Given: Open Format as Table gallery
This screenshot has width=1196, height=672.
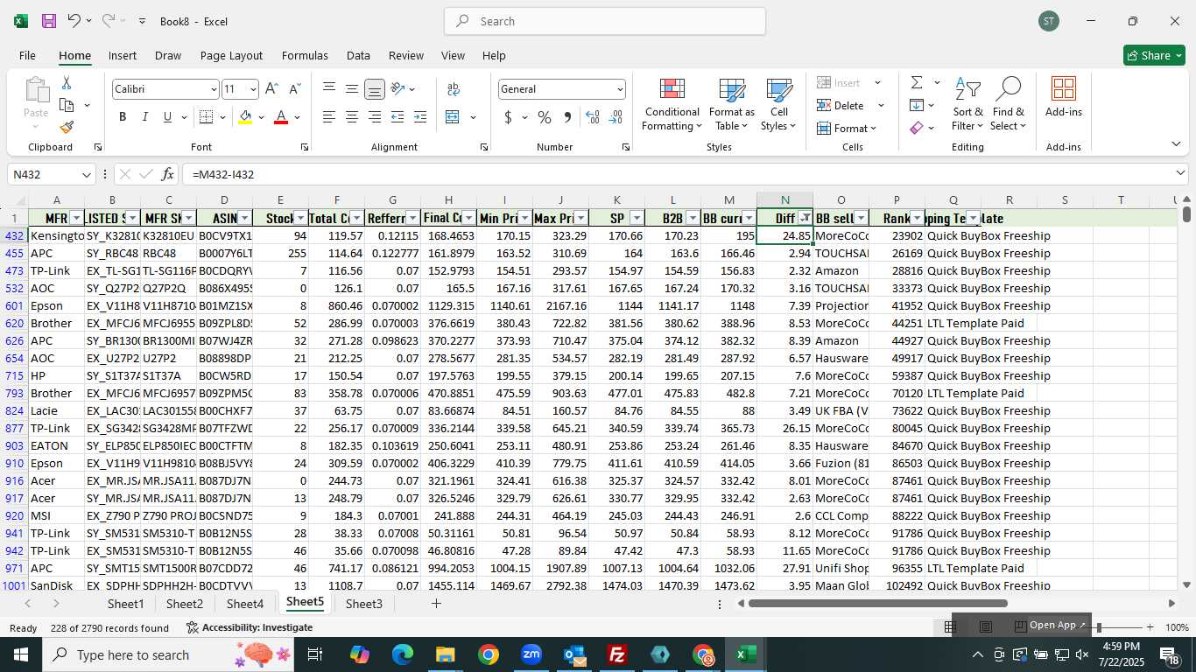Looking at the screenshot, I should tap(731, 105).
